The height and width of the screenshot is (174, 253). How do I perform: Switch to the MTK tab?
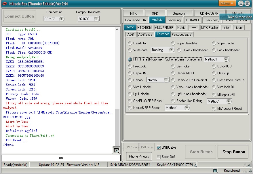tap(133, 13)
